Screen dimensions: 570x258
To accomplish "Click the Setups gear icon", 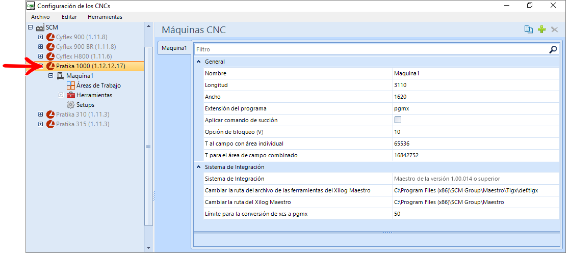I will (x=71, y=105).
